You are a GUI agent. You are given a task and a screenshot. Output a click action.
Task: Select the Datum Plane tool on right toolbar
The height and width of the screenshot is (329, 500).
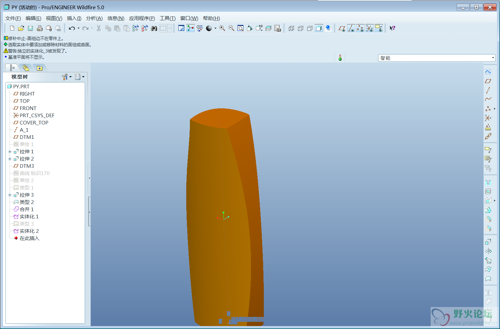488,81
